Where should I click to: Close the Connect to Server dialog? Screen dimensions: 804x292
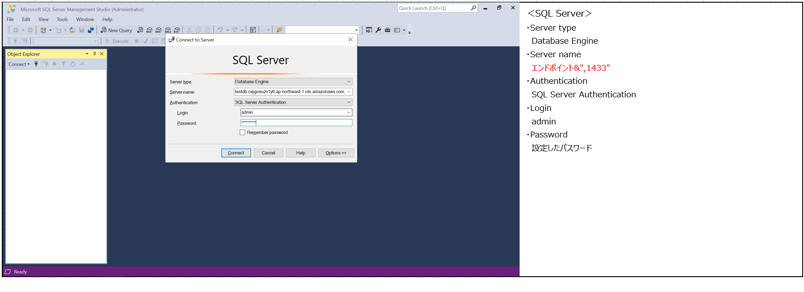pos(350,40)
